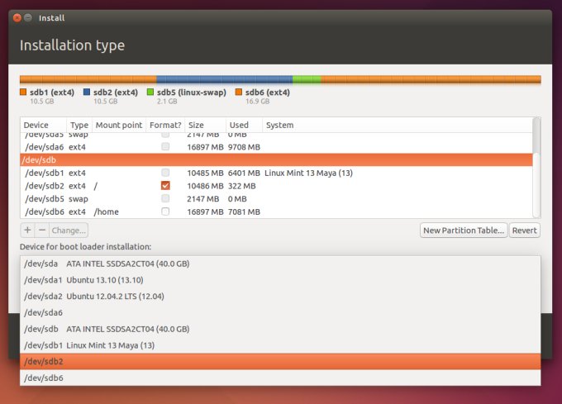Click the Device column header
This screenshot has width=562, height=404.
click(x=43, y=125)
